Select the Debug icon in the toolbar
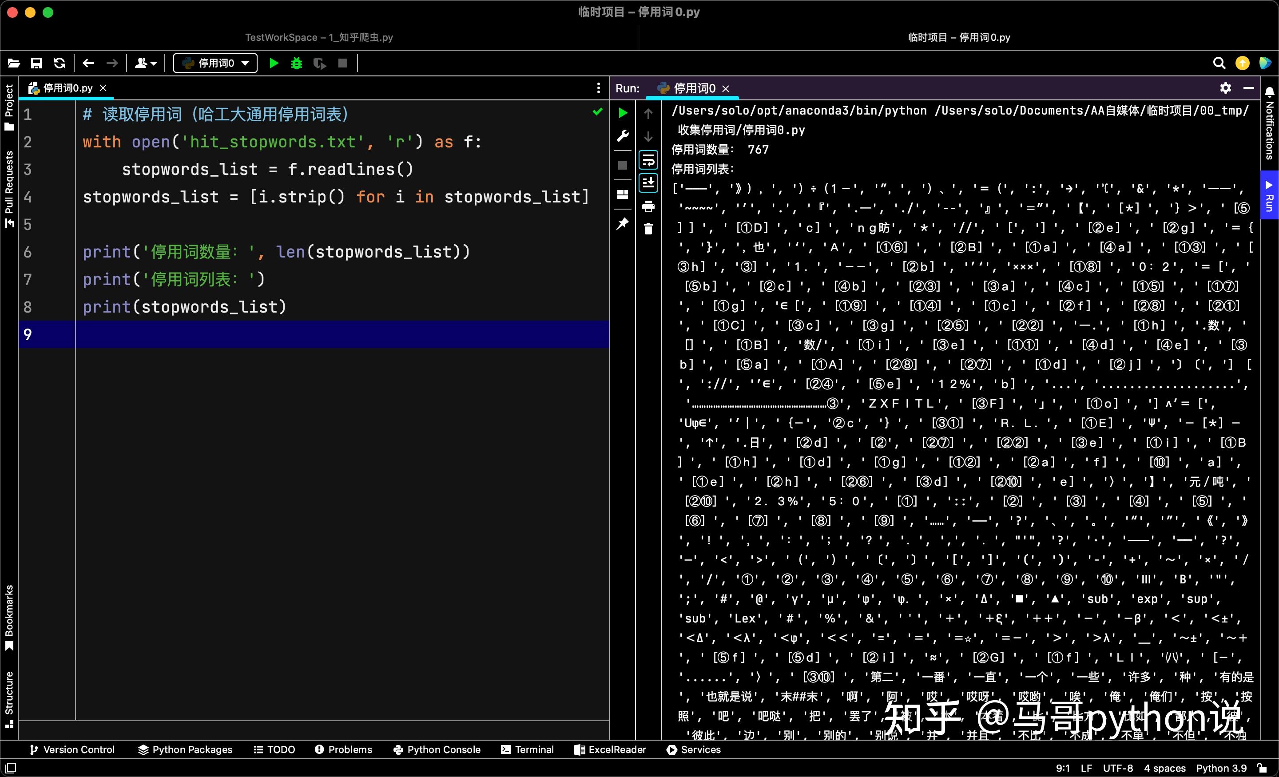 [296, 63]
